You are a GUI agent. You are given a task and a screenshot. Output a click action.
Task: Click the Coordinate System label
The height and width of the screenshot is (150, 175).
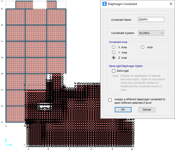(122, 33)
